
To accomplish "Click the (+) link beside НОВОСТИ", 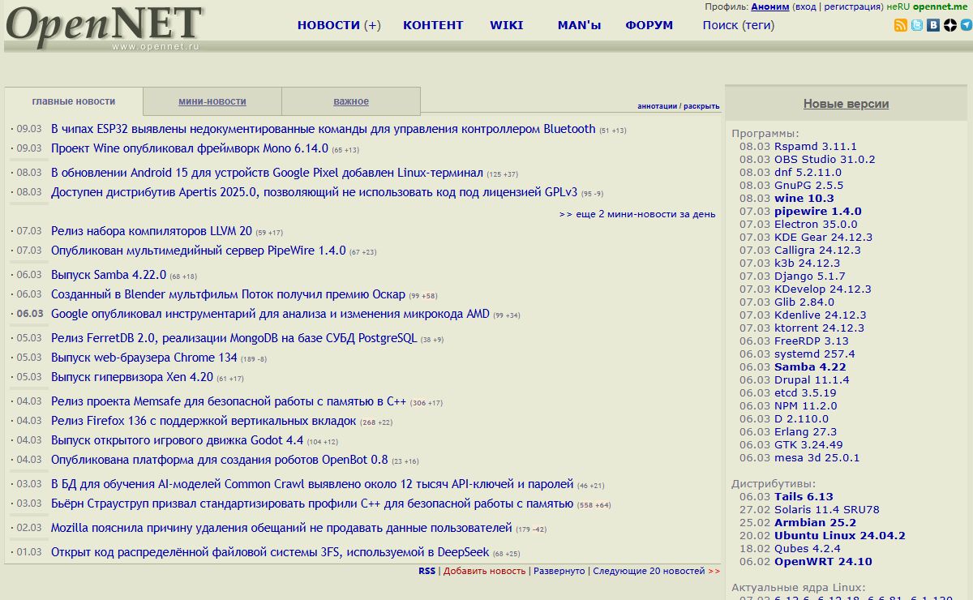I will pyautogui.click(x=372, y=25).
